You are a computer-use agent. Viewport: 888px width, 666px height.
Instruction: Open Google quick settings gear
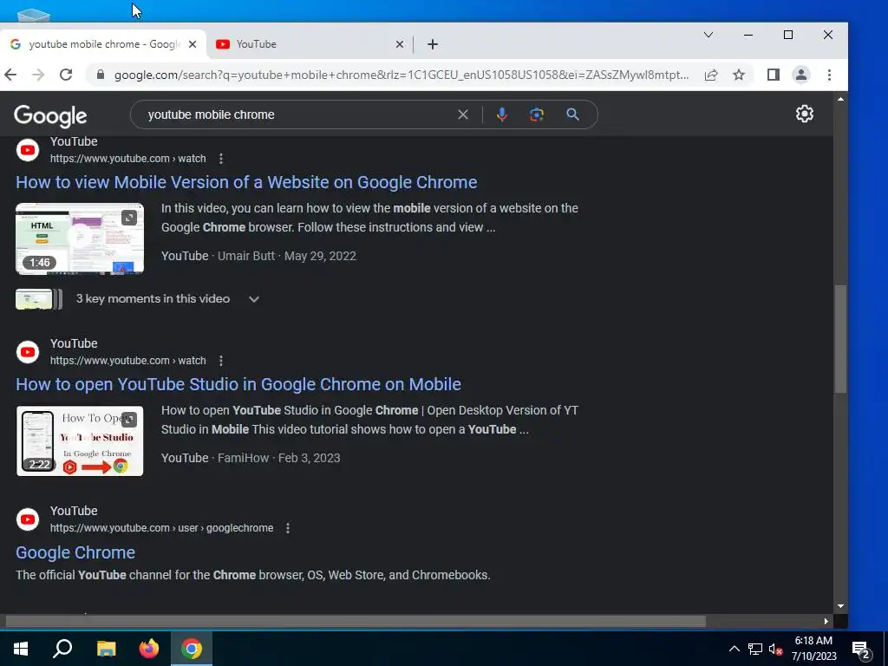coord(804,114)
